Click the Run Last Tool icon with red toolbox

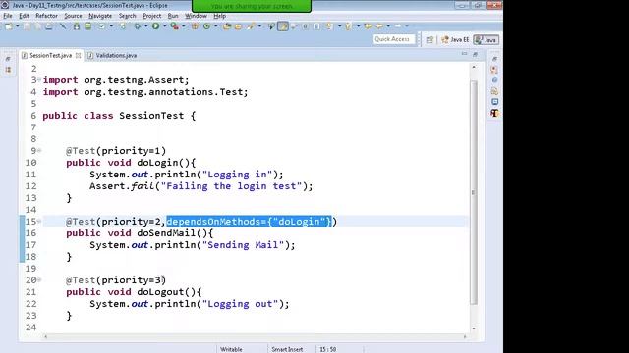[174, 26]
